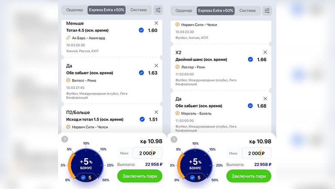The width and height of the screenshot is (335, 189).
Task: Uncheck the 1.68 Марсель - Базель selection
Action: tap(250, 106)
